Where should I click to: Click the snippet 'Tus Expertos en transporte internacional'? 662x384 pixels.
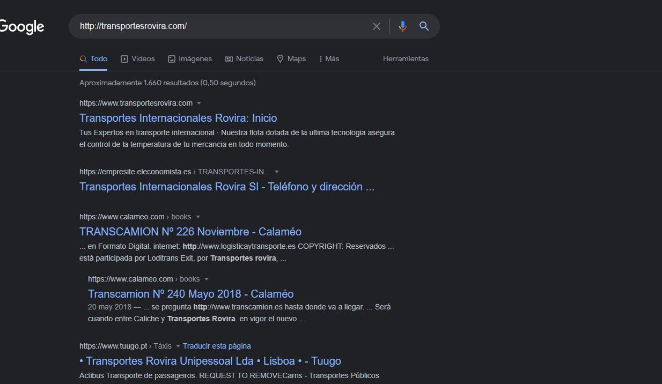(x=147, y=132)
